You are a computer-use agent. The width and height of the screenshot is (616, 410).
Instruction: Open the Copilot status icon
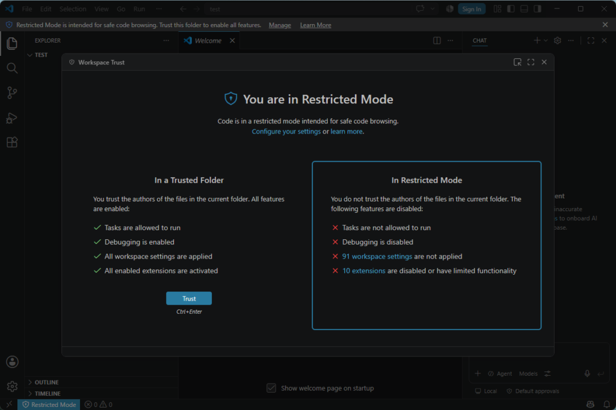(590, 404)
